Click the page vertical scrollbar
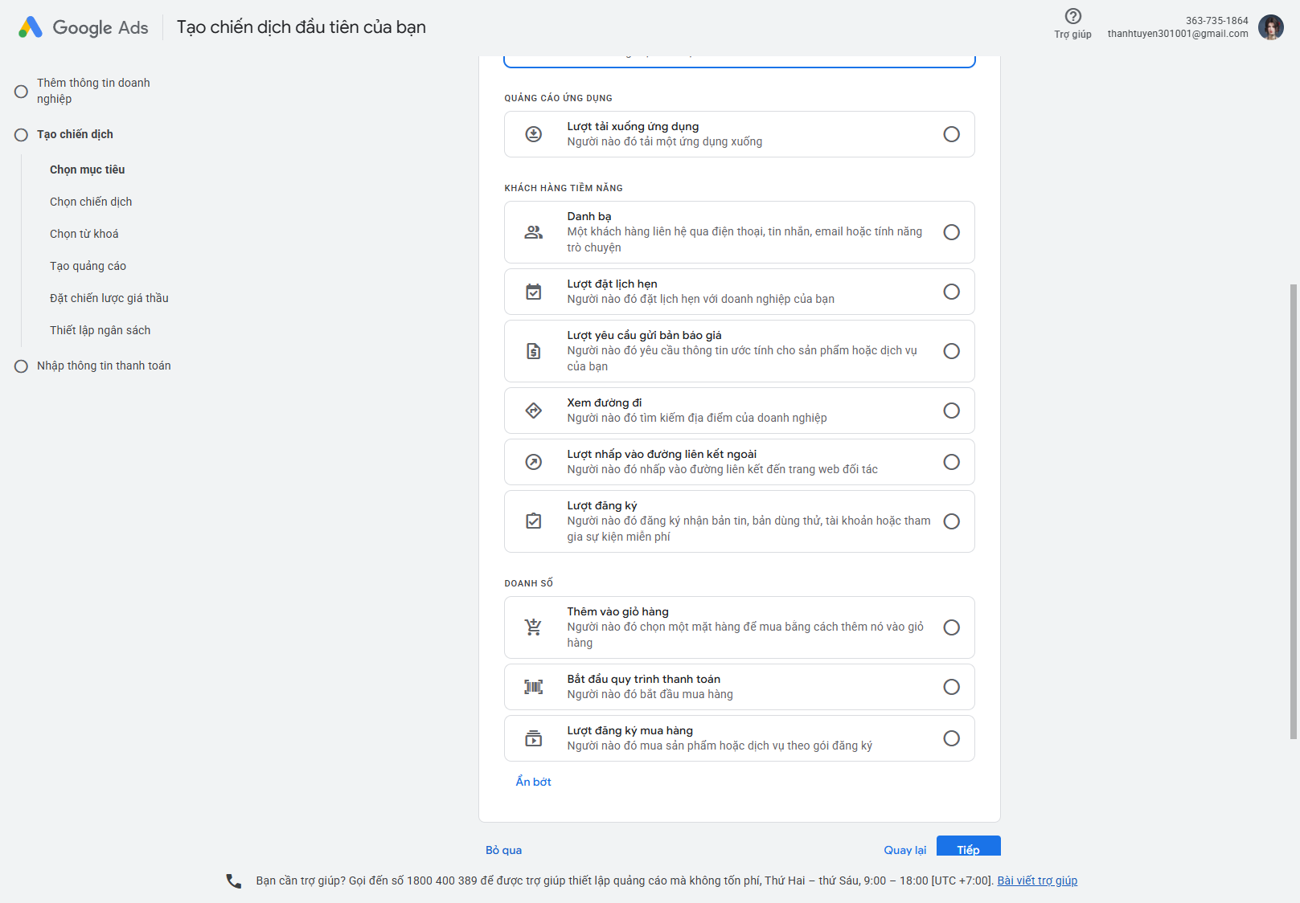The width and height of the screenshot is (1300, 903). pos(1294,511)
